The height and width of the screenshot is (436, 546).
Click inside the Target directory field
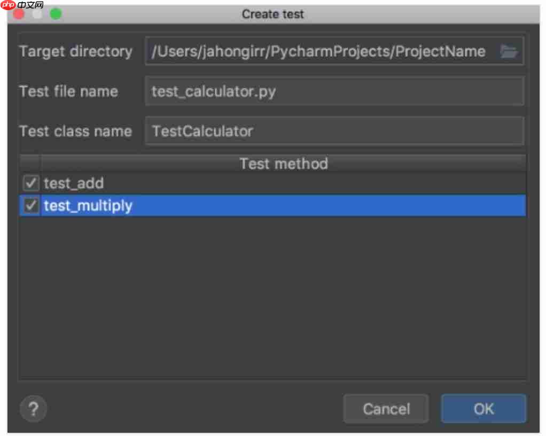point(321,51)
